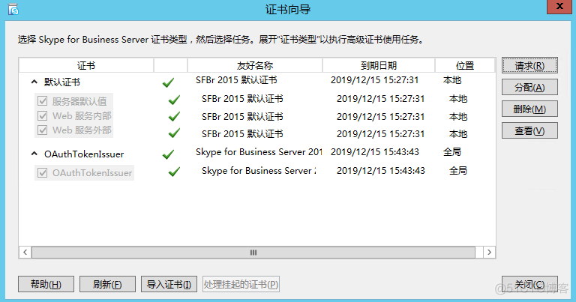Click expiry date in Web 服务内部 row
576x302 pixels.
pyautogui.click(x=380, y=117)
